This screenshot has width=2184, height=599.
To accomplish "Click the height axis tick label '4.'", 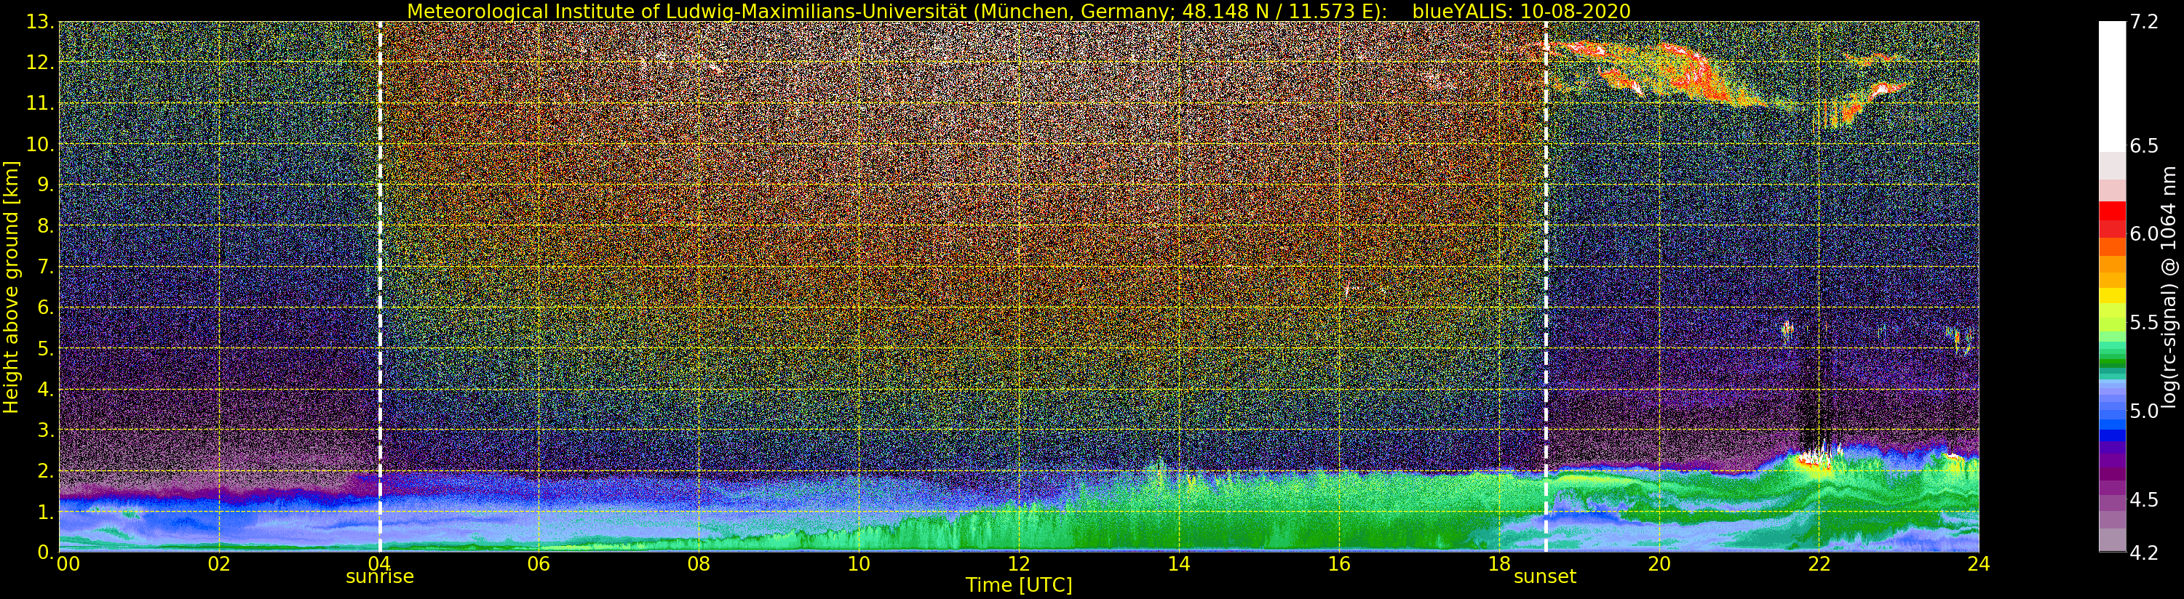I will [45, 390].
